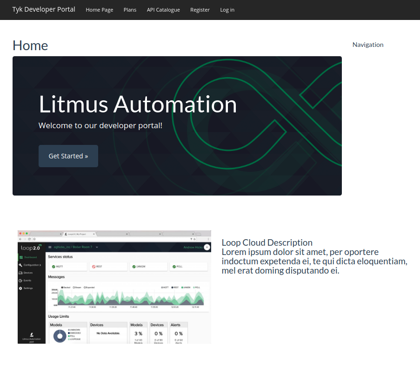Open the API Catalogue
420x379 pixels.
click(163, 10)
